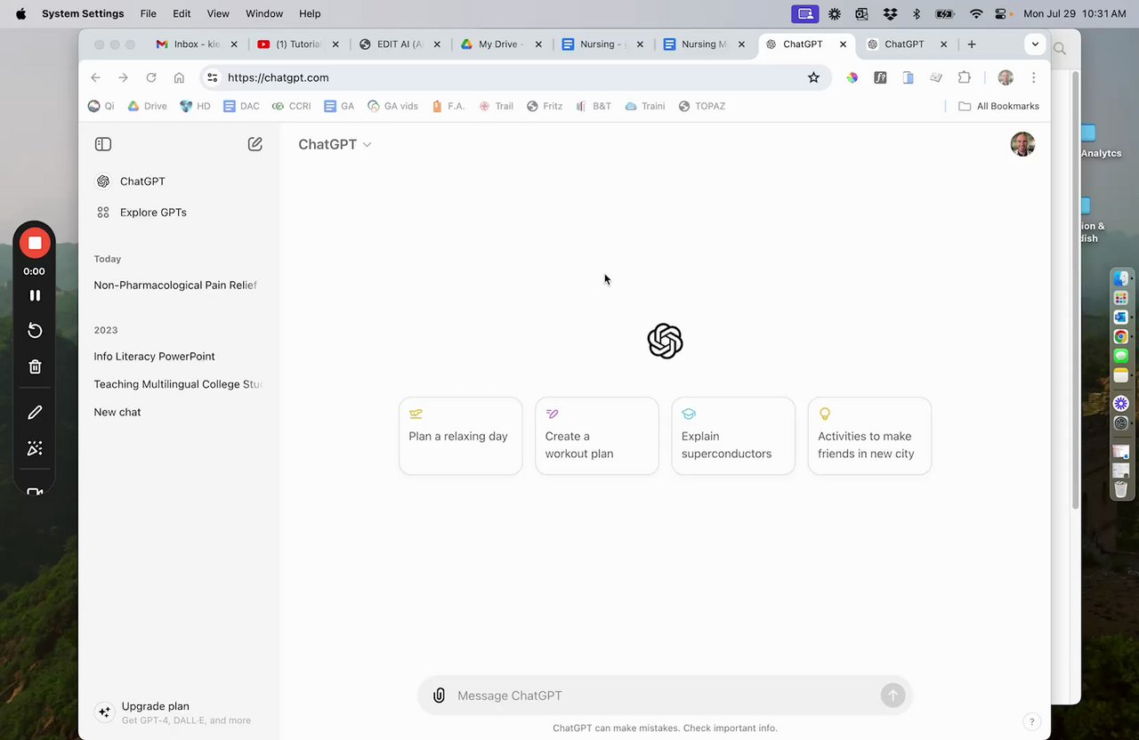Open the View menu
The width and height of the screenshot is (1139, 740).
coord(218,13)
